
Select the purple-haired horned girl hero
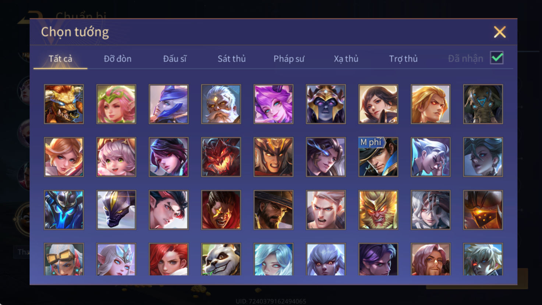click(273, 104)
